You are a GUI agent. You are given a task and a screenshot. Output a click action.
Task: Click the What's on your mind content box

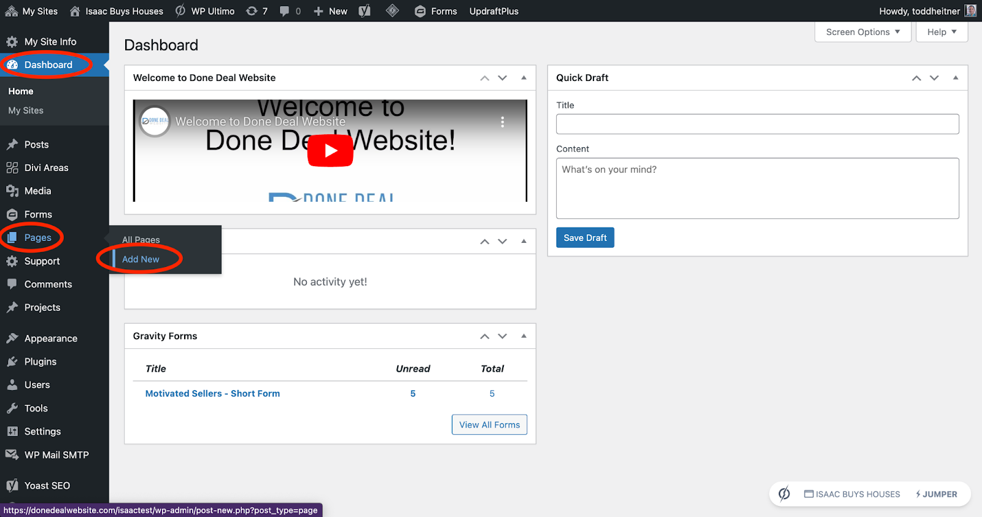click(x=757, y=188)
